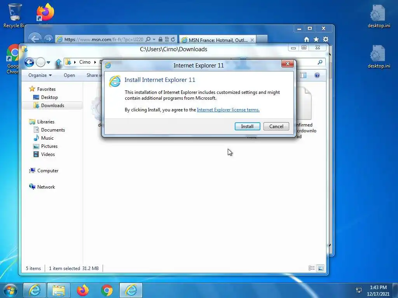Viewport: 398px width, 298px height.
Task: Open a new tab in Internet Explorer
Action: (x=262, y=40)
